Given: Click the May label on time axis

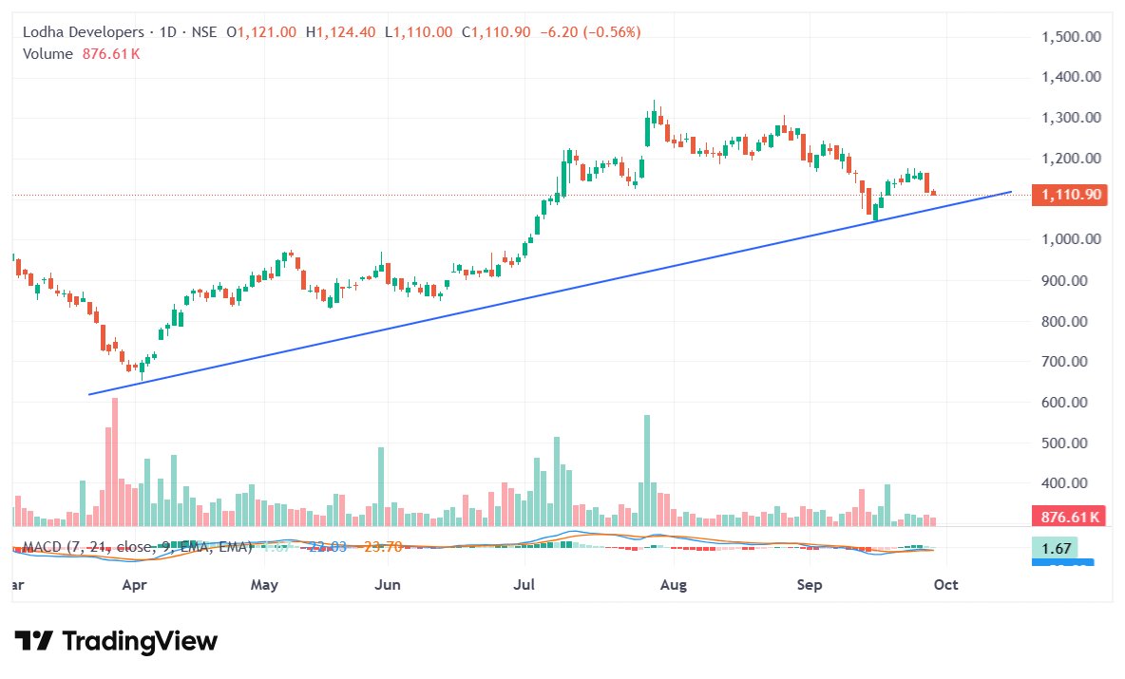Looking at the screenshot, I should (x=264, y=585).
